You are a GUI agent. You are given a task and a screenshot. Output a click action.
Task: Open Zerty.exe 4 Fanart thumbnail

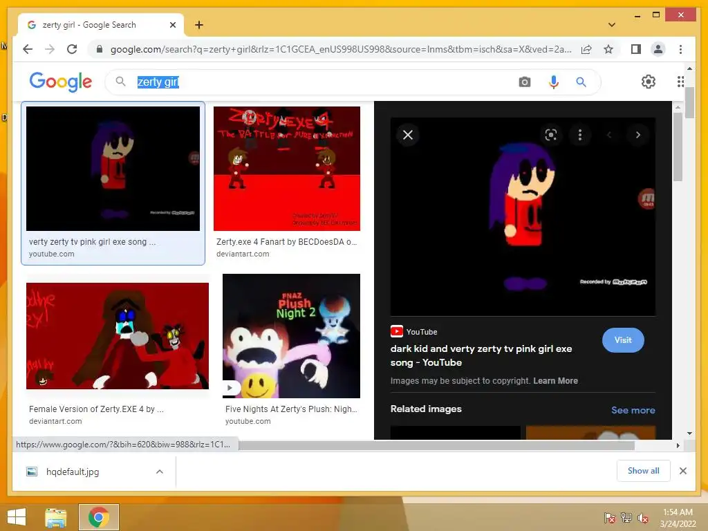click(x=287, y=169)
